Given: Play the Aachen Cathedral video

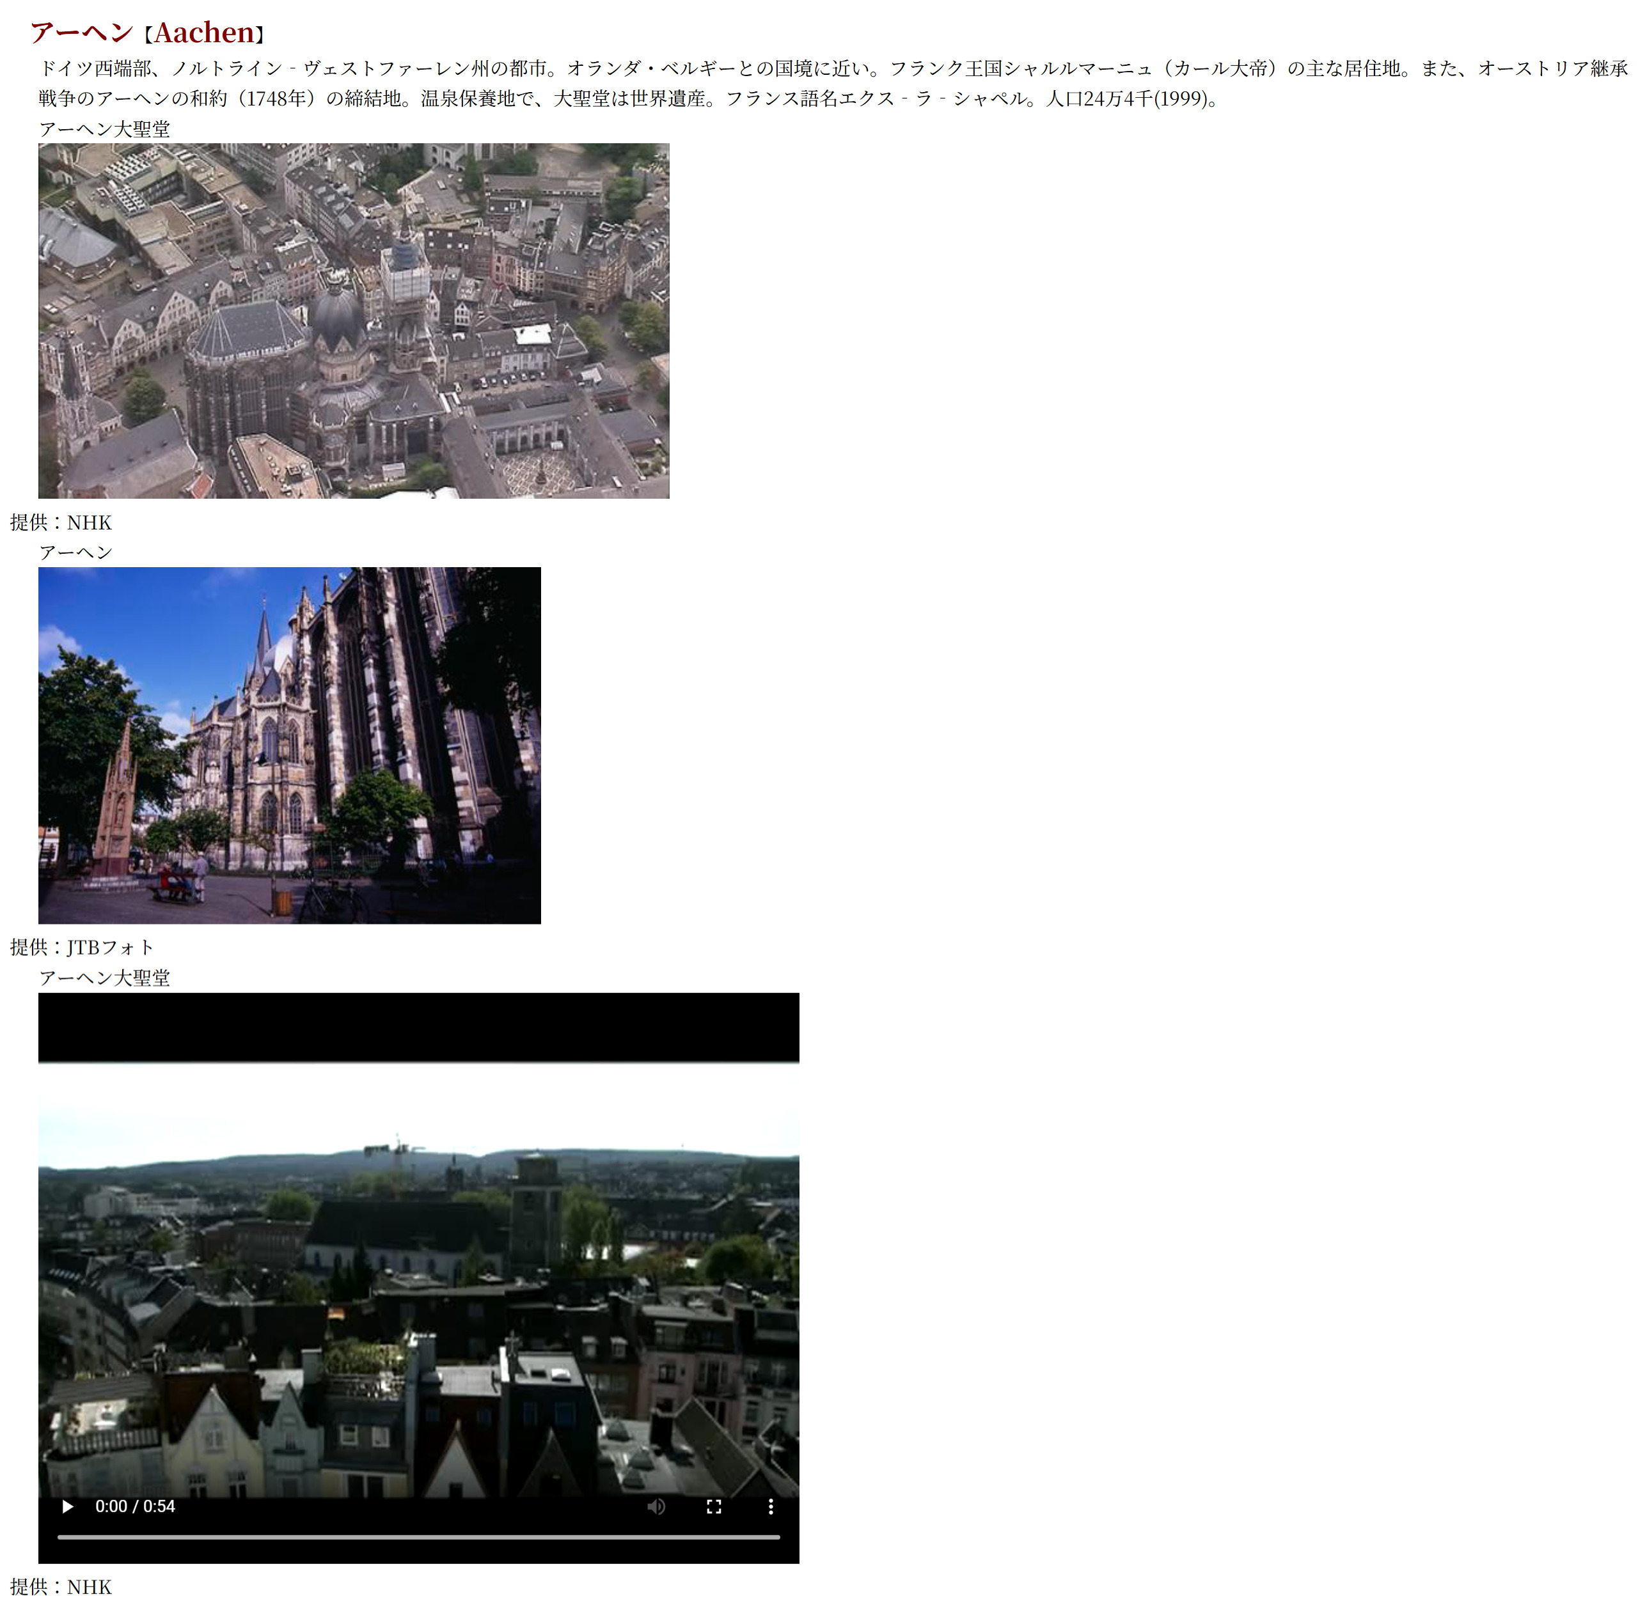Looking at the screenshot, I should click(68, 1506).
